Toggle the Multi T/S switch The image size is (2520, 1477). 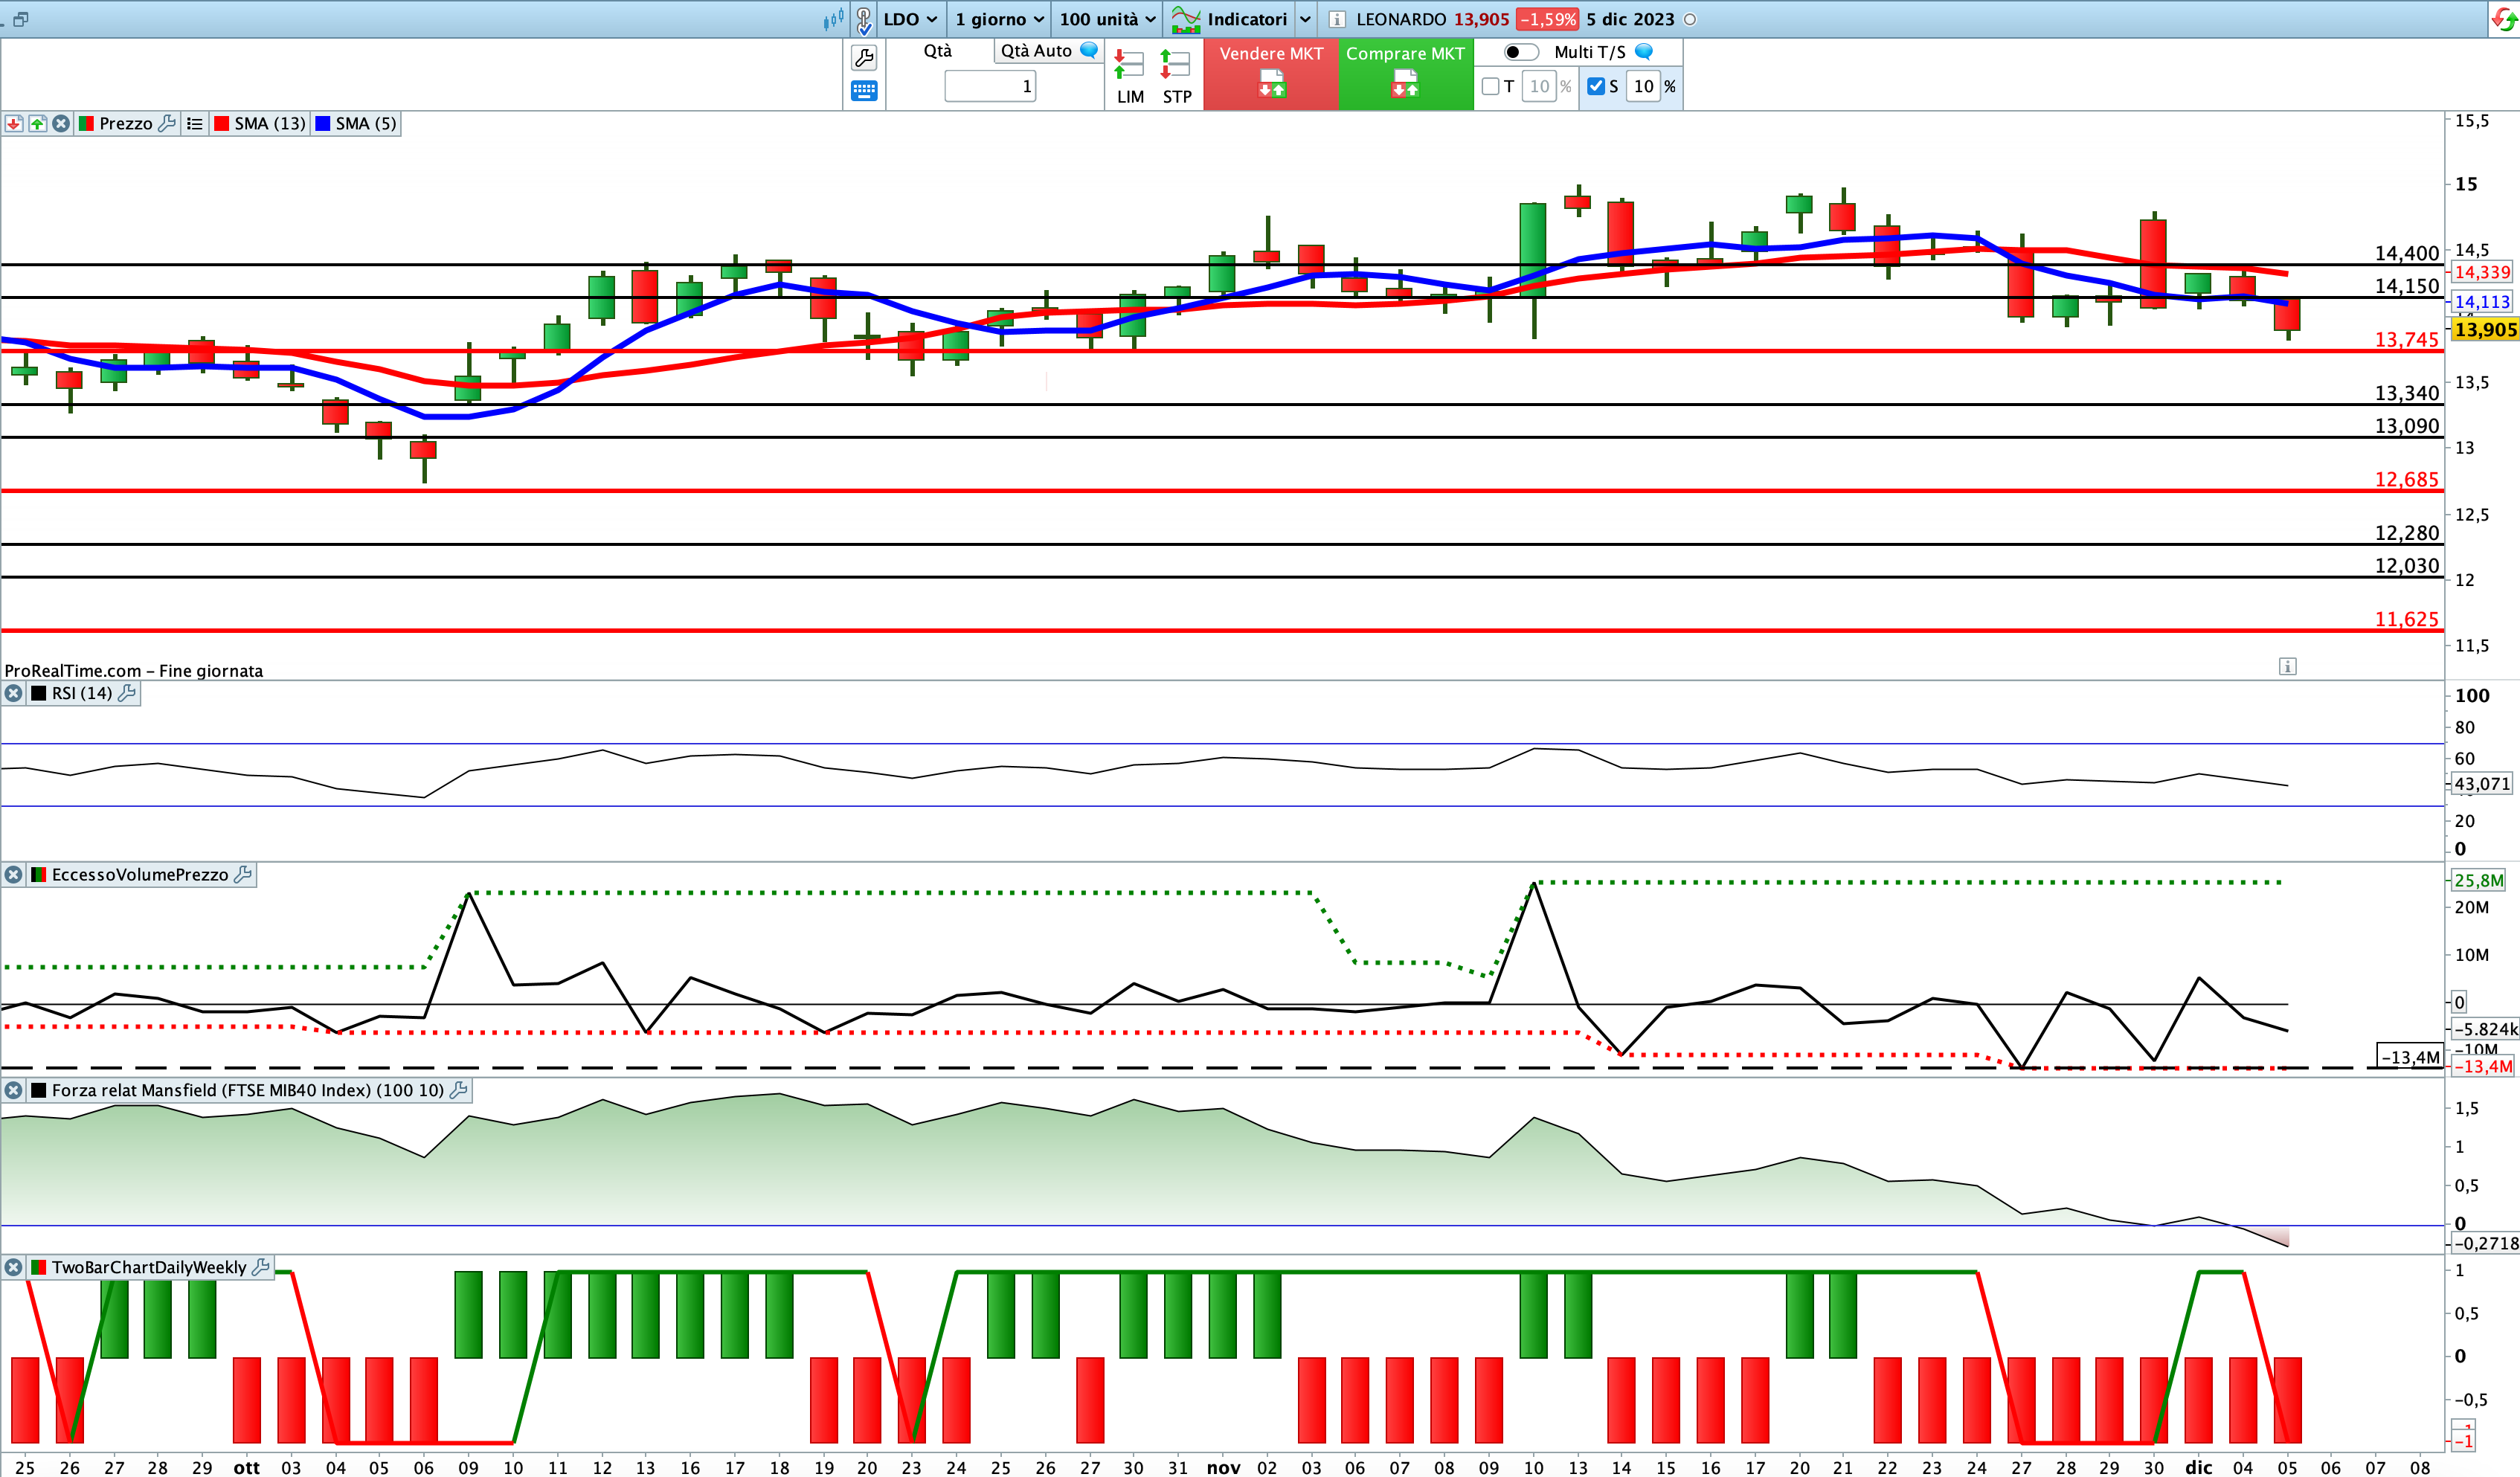[x=1520, y=52]
